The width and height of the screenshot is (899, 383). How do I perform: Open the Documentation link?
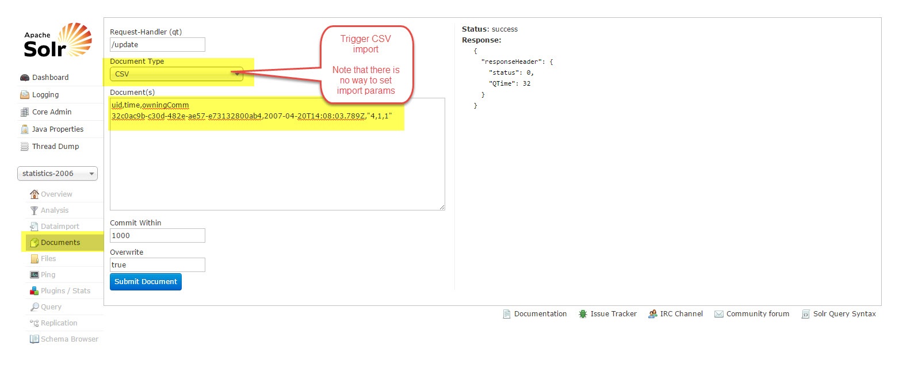click(x=540, y=314)
